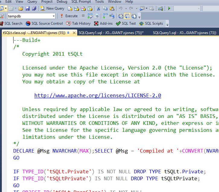The height and width of the screenshot is (192, 219).
Task: Click the Save All icon
Action: click(34, 8)
